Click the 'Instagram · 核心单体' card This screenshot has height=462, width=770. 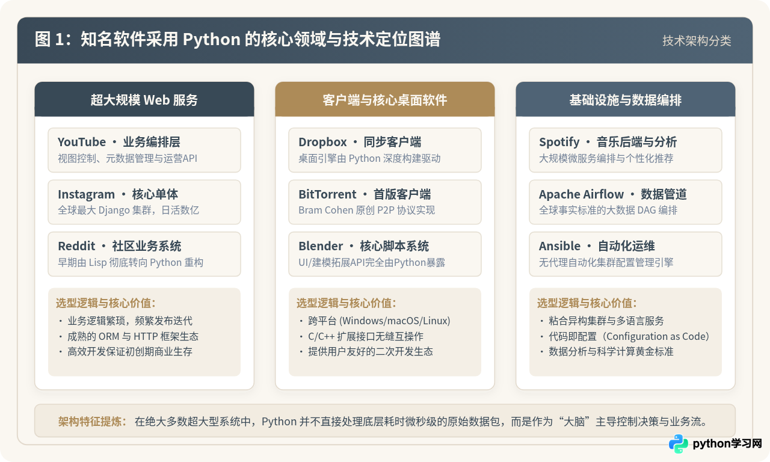[x=144, y=202]
